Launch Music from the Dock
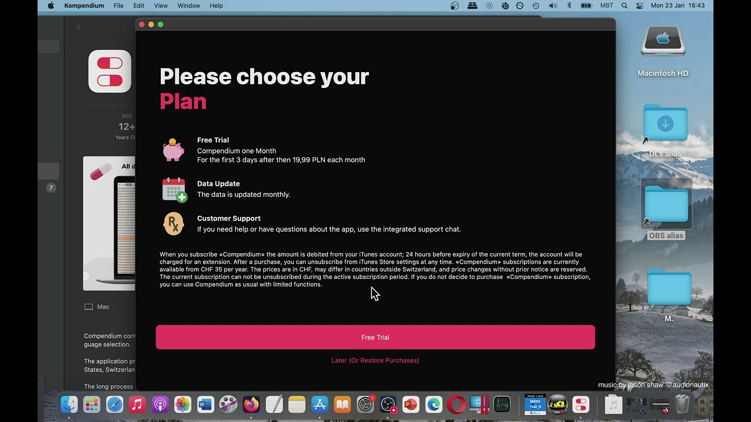This screenshot has width=751, height=422. [x=137, y=404]
